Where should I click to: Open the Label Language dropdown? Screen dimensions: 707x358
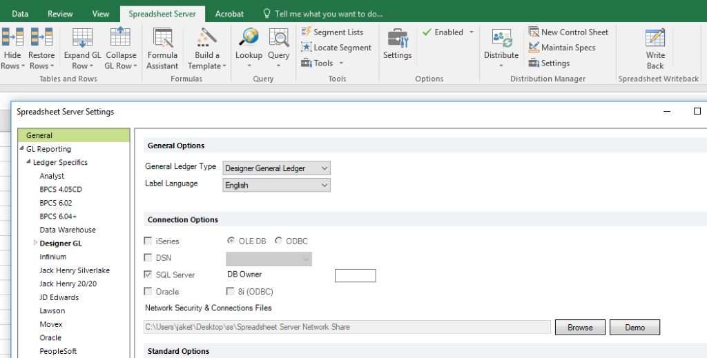(x=276, y=185)
